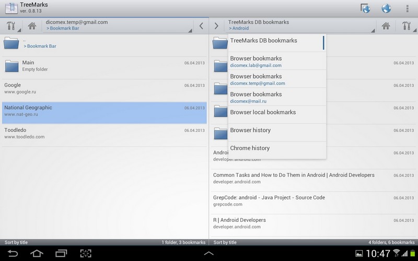Viewport: 418px width, 261px height.
Task: Tap the Android back button
Action: [x=13, y=253]
